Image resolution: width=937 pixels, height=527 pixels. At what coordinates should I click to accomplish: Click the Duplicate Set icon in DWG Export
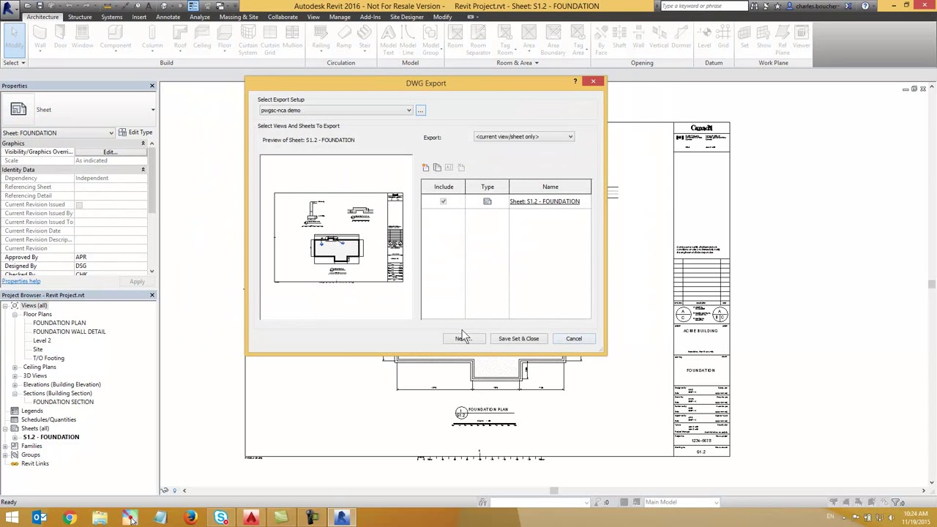click(437, 168)
